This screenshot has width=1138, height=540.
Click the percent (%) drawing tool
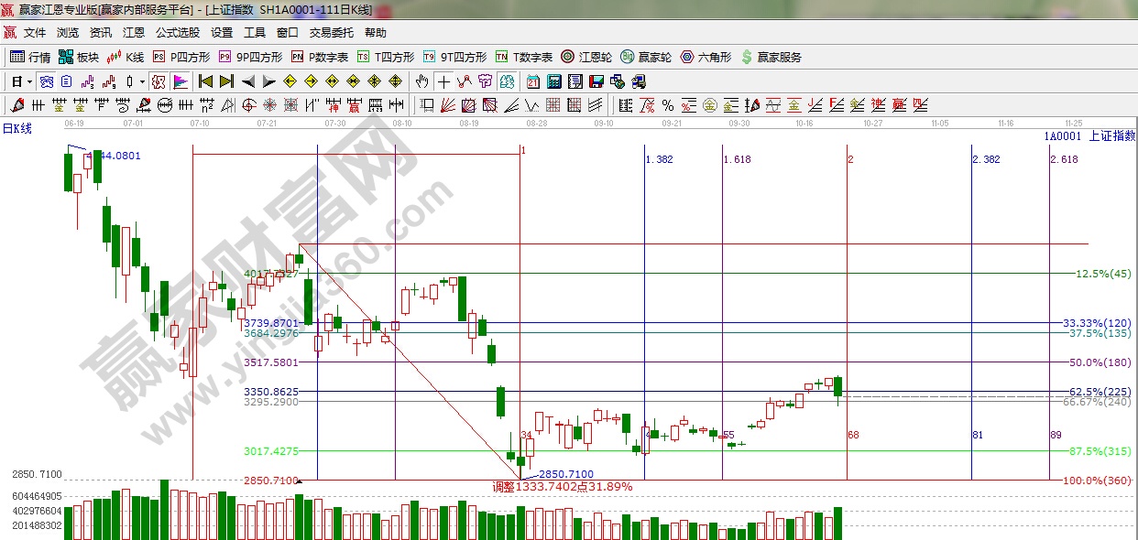coord(668,104)
